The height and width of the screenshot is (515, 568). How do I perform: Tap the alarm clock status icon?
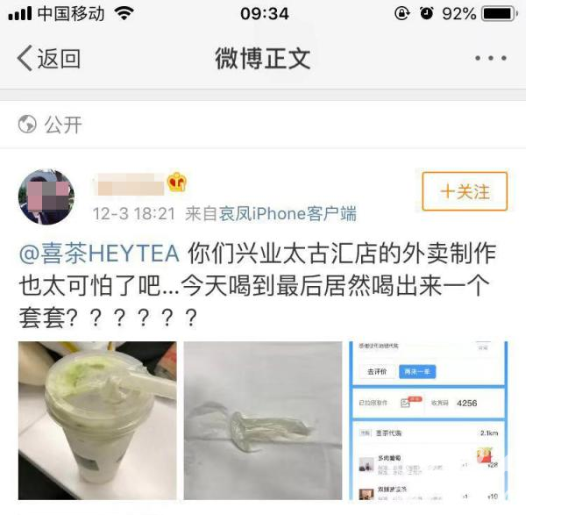(426, 13)
